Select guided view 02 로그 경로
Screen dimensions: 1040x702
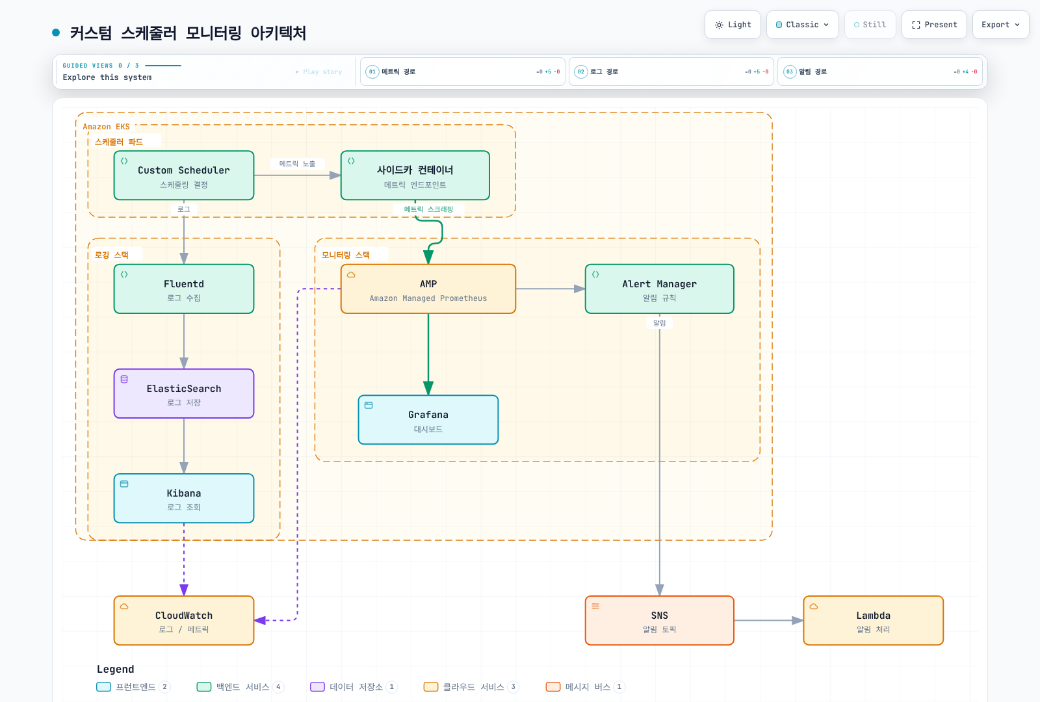[671, 71]
